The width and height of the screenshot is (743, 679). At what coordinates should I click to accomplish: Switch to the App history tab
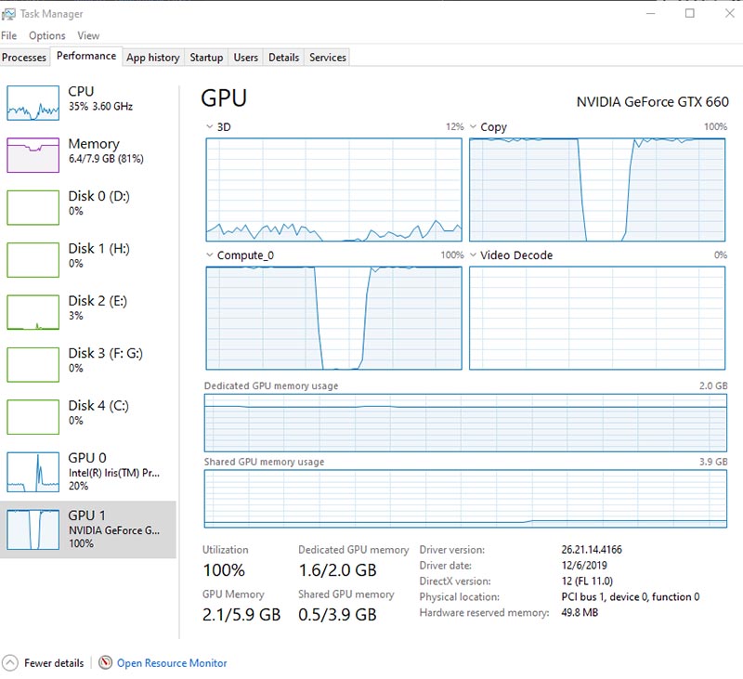tap(153, 58)
